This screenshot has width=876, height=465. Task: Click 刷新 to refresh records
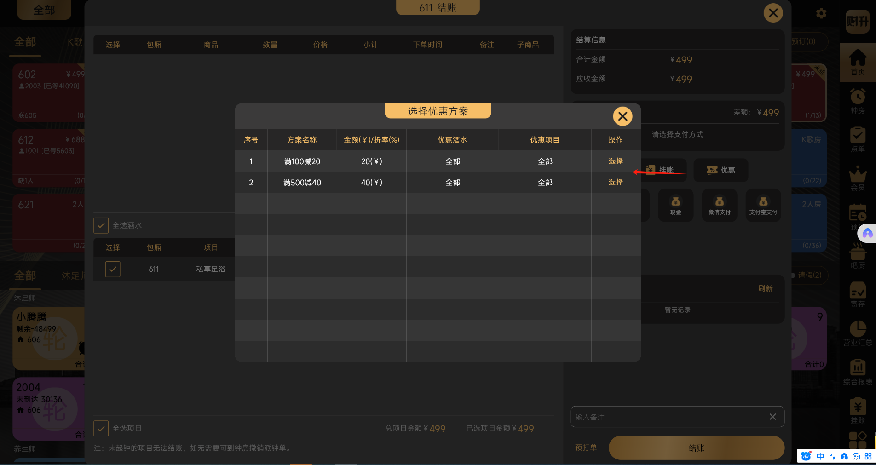pyautogui.click(x=765, y=288)
